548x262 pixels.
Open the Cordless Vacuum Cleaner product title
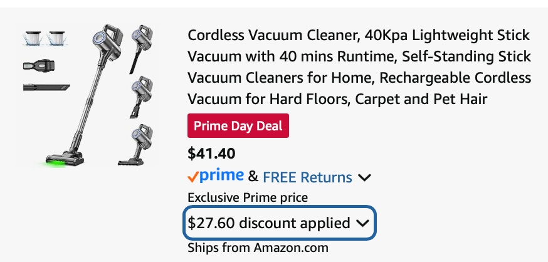(359, 67)
